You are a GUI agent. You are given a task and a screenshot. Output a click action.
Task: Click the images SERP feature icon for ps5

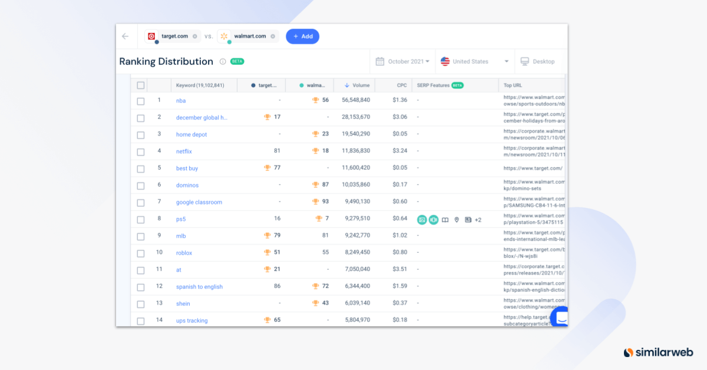point(422,220)
